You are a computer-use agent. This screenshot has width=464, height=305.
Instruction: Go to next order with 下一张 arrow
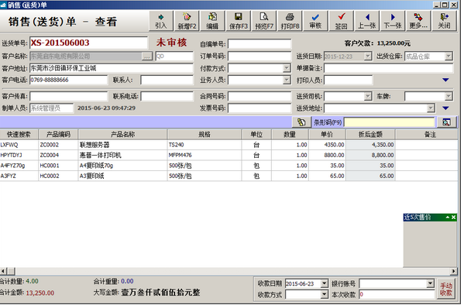393,21
